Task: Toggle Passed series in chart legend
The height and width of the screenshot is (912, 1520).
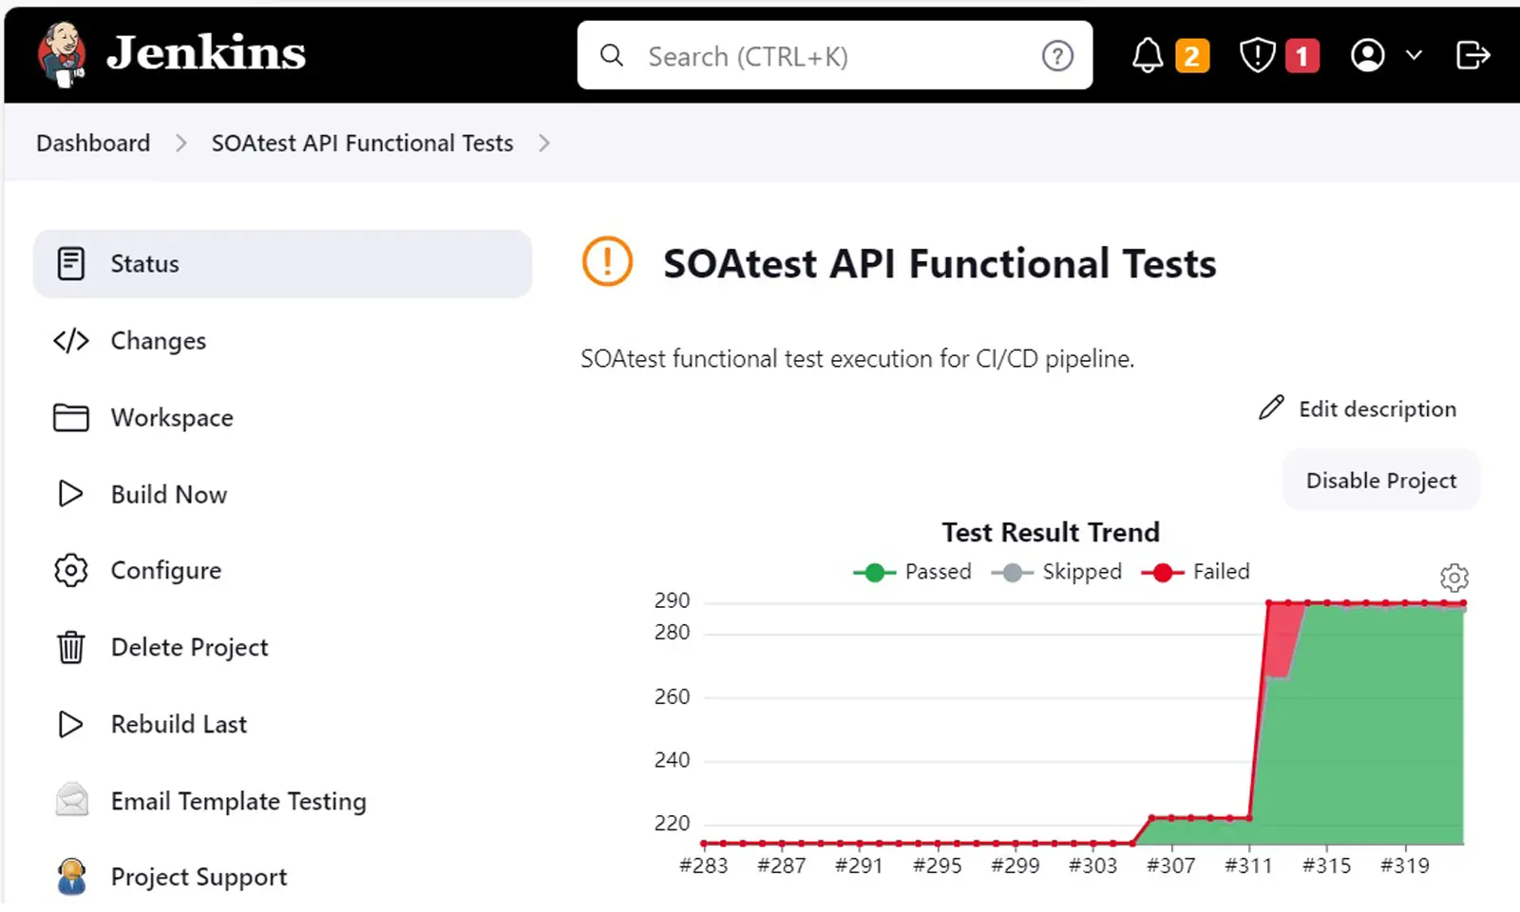Action: coord(912,572)
